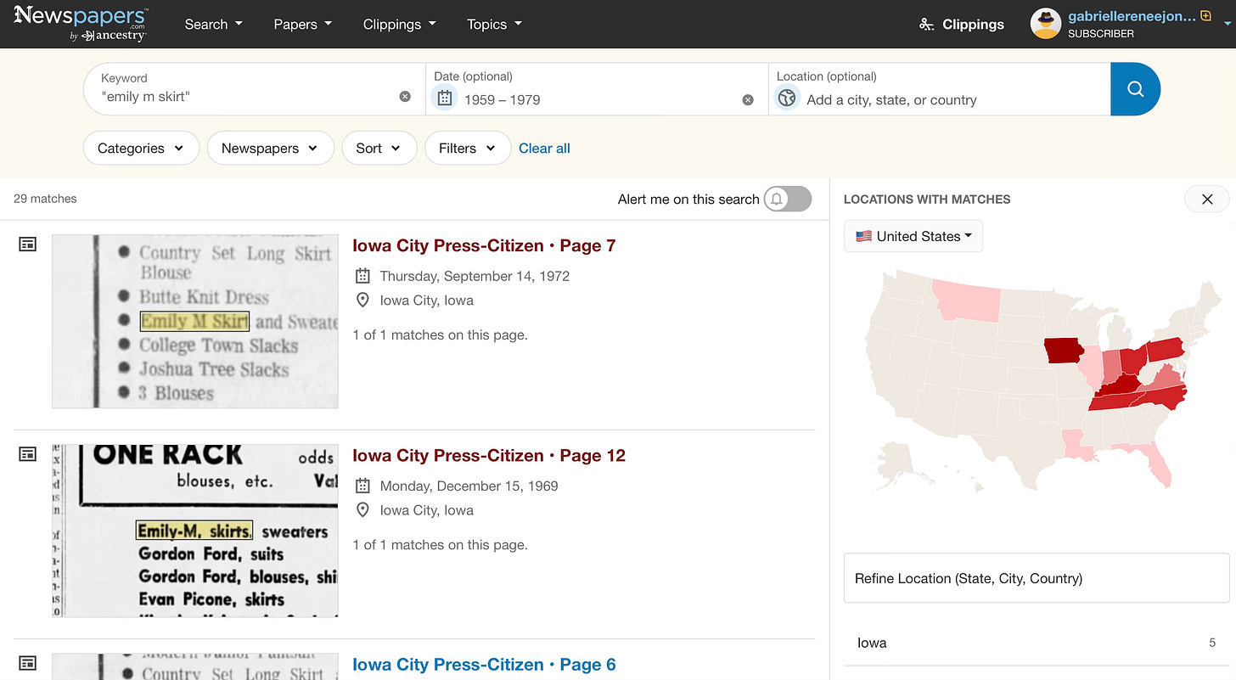Click the user profile avatar
The image size is (1236, 680).
[1046, 24]
